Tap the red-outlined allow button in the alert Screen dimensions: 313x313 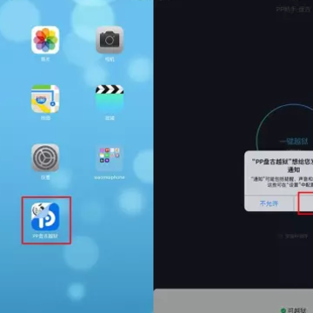305,203
